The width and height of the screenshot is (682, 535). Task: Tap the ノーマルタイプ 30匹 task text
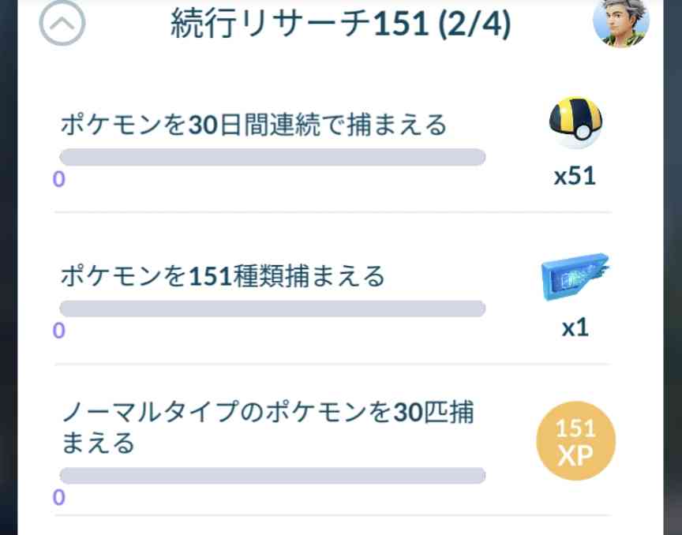[268, 428]
